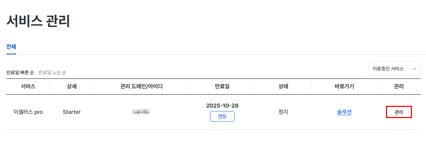Select the 이셀러스 pro service name
This screenshot has height=144, width=426.
click(x=28, y=112)
